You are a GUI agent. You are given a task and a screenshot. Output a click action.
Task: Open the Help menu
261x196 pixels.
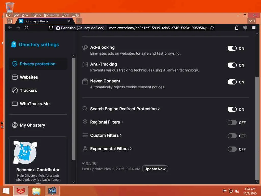[x=75, y=15]
